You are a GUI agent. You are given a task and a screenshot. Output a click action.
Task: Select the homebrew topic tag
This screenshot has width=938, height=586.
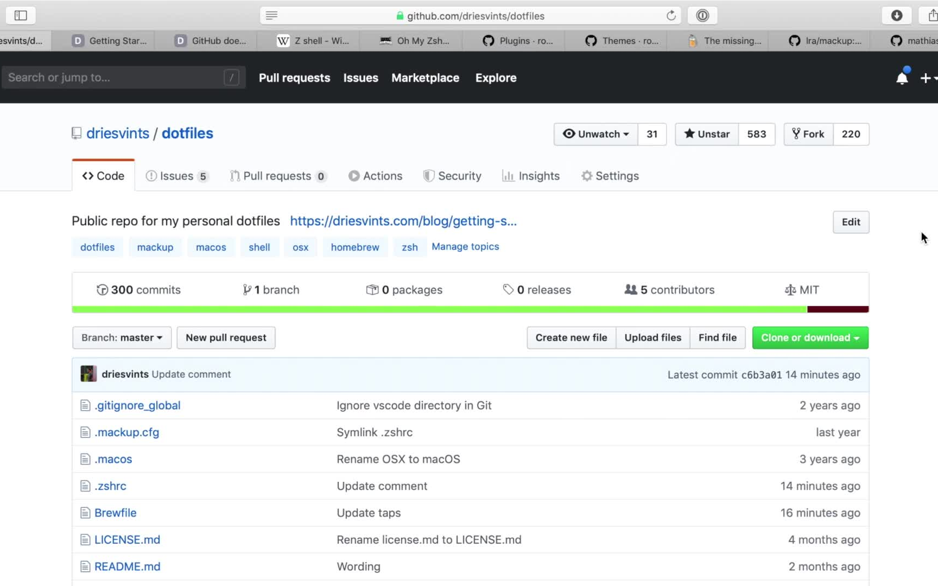[x=355, y=247]
